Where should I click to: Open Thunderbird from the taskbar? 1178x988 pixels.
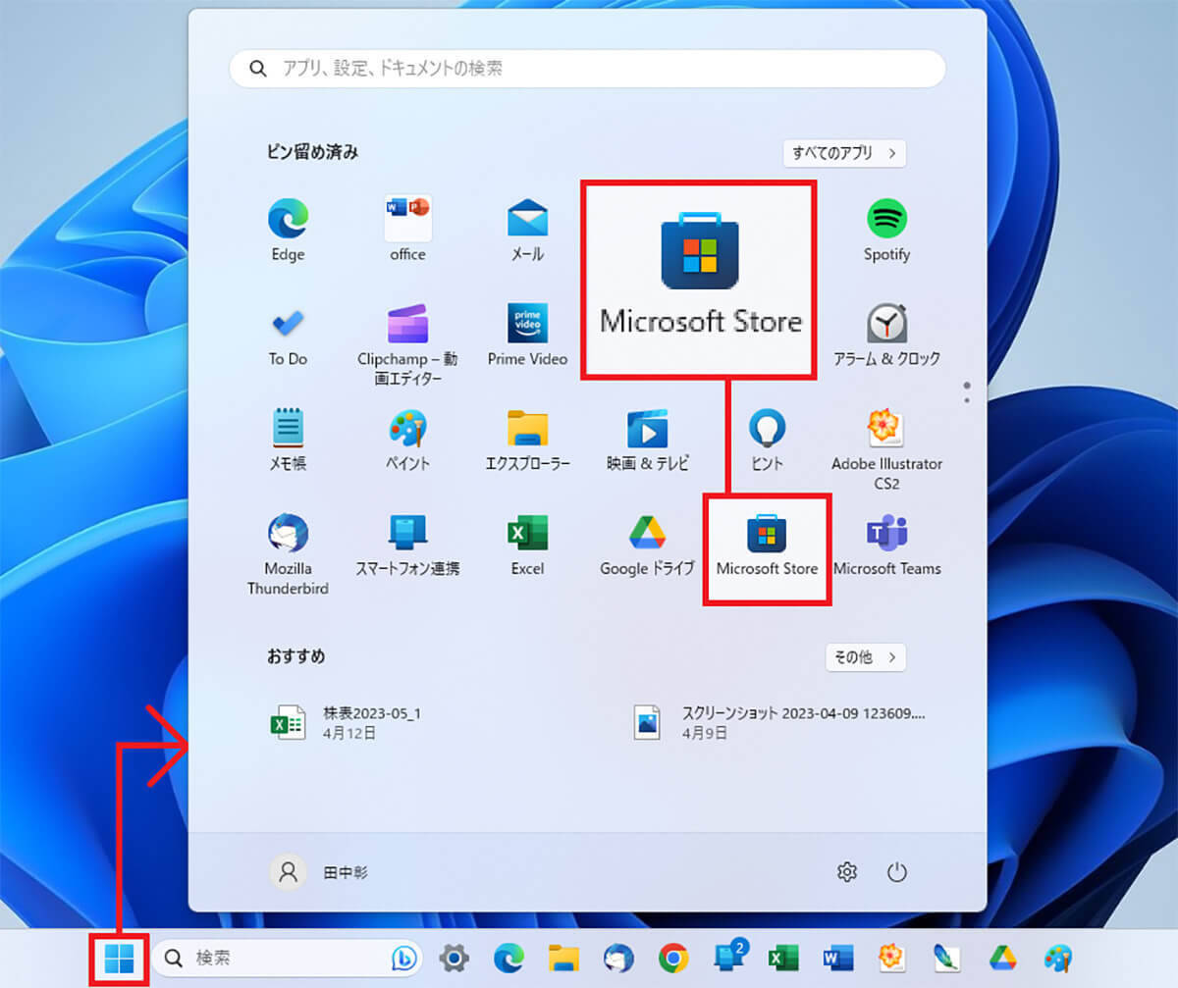[617, 958]
